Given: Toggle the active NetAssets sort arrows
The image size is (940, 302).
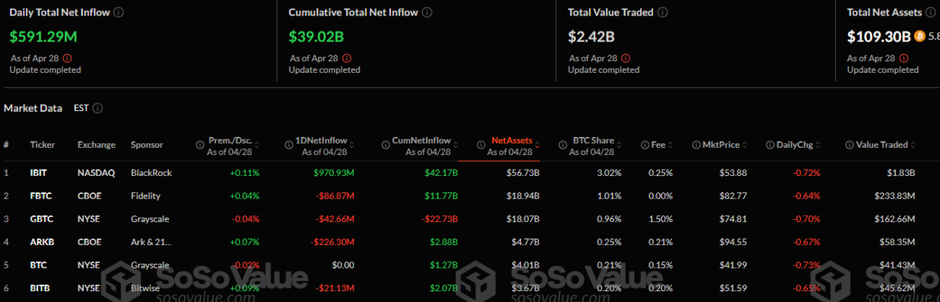Looking at the screenshot, I should pos(537,145).
